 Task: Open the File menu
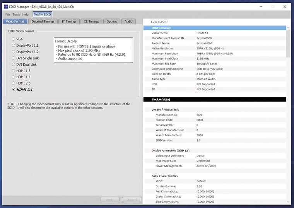pyautogui.click(x=8, y=14)
